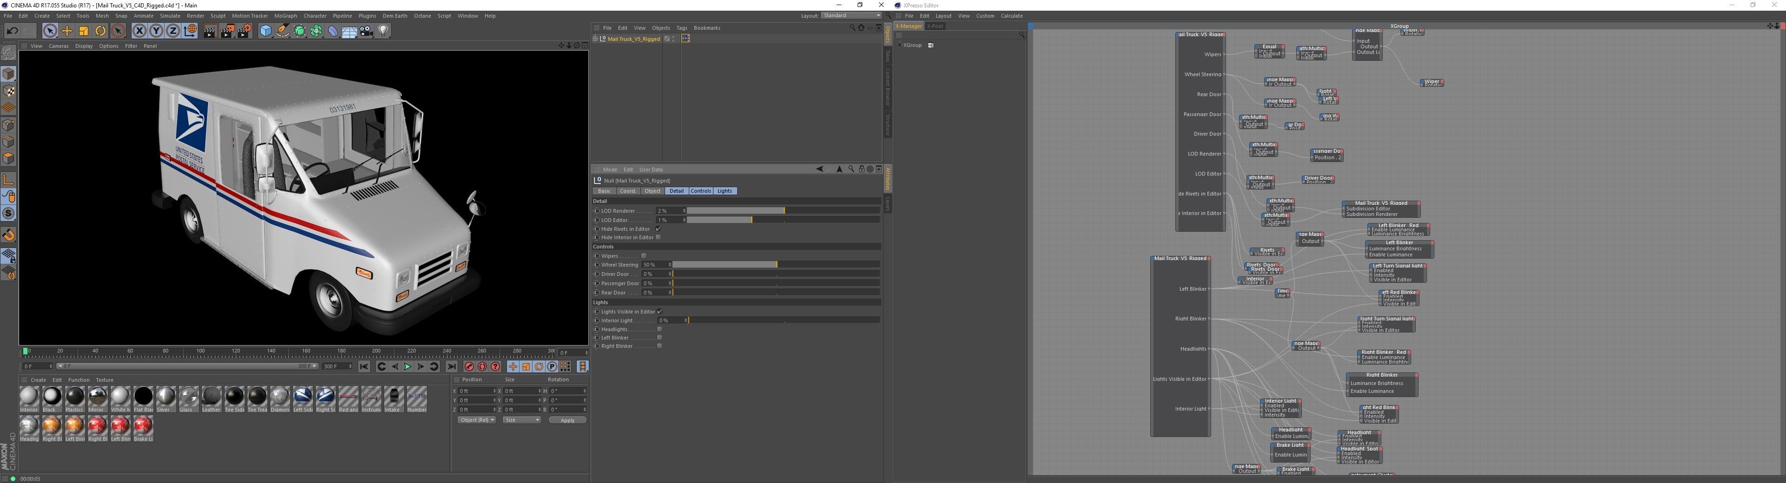Screen dimensions: 1786x483
Task: Switch to the Controls tab
Action: point(701,191)
